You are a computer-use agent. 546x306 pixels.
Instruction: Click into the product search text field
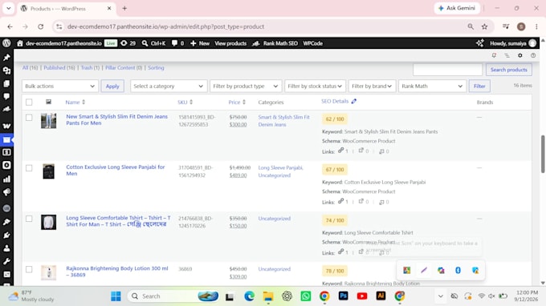pyautogui.click(x=447, y=70)
